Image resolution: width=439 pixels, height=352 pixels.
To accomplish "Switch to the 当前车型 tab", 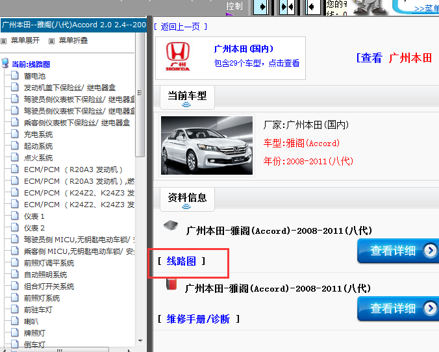I will point(187,97).
